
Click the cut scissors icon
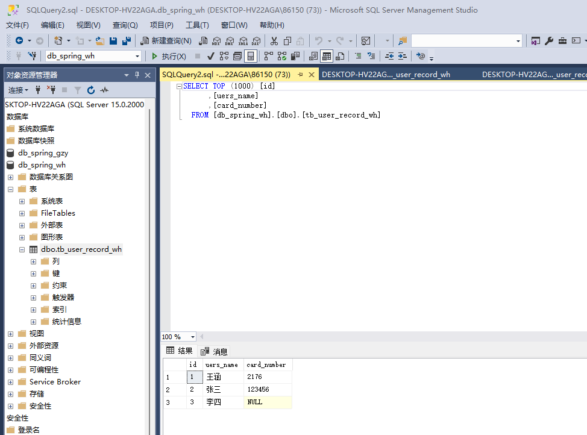click(274, 40)
